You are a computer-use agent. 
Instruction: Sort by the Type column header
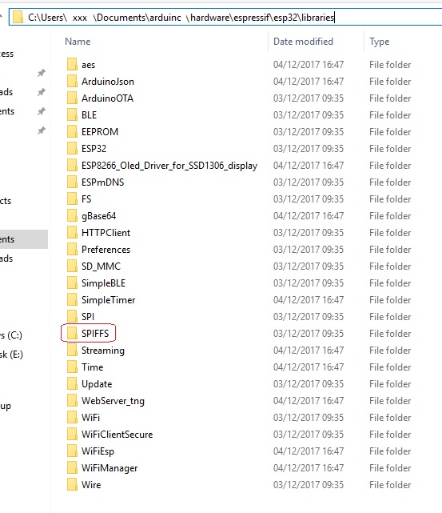[380, 42]
